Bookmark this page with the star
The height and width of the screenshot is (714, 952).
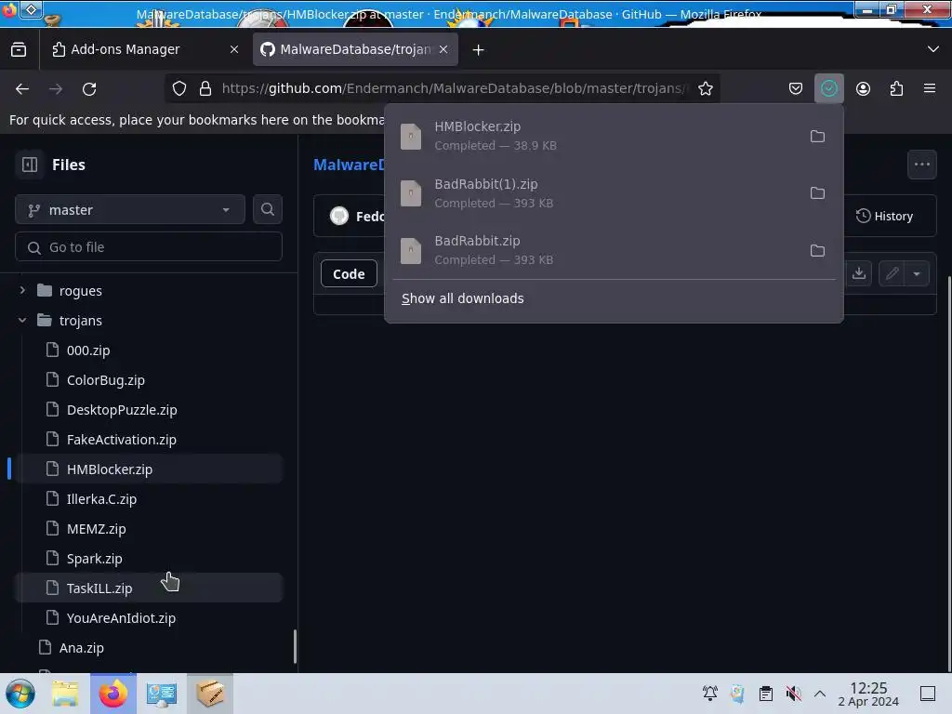[x=705, y=88]
